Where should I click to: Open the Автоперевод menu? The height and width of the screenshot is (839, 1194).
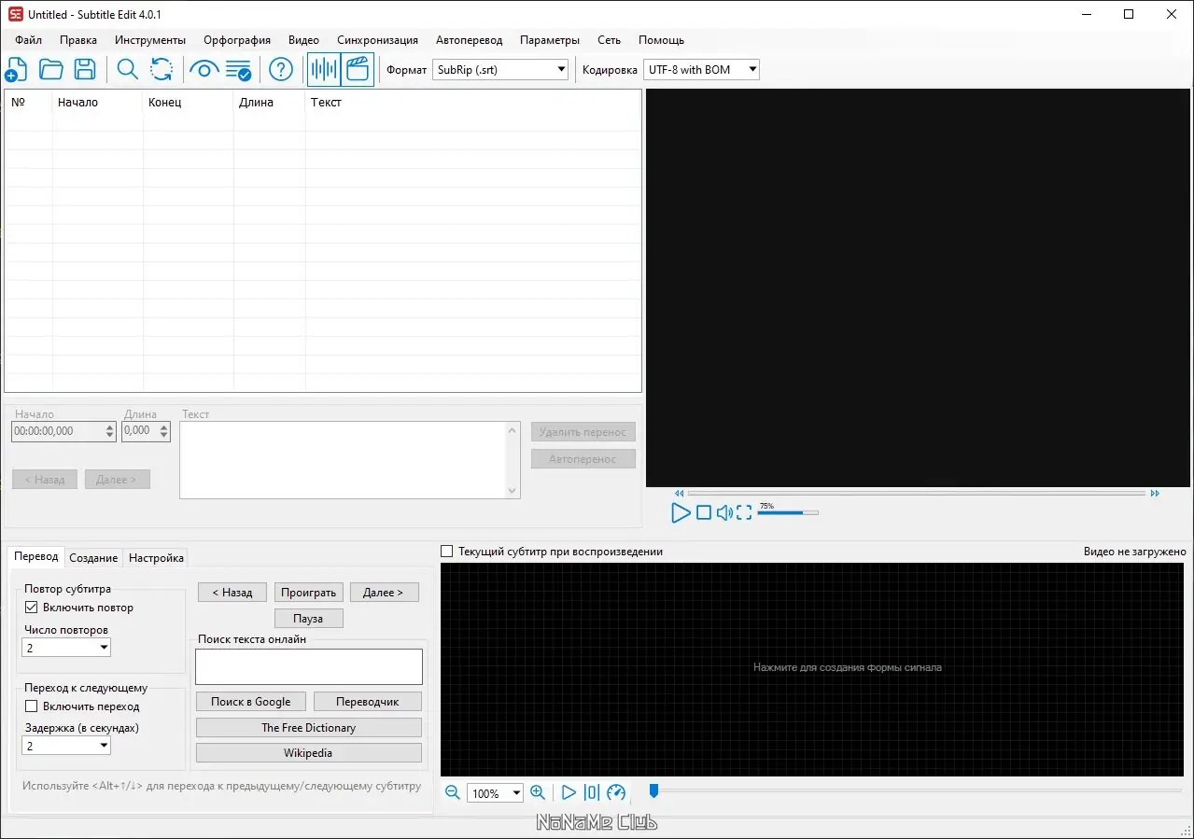click(469, 40)
